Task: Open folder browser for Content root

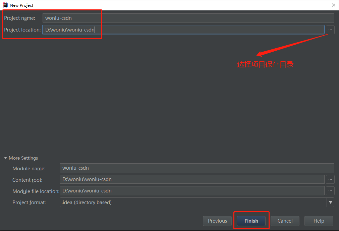Action: 330,179
